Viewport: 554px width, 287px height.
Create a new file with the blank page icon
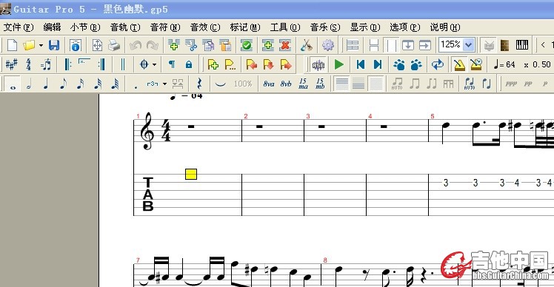point(13,45)
